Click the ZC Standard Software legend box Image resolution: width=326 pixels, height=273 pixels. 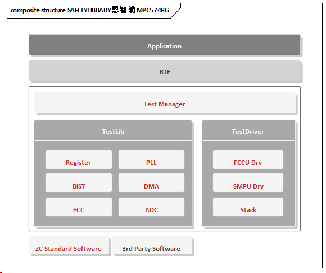click(69, 245)
